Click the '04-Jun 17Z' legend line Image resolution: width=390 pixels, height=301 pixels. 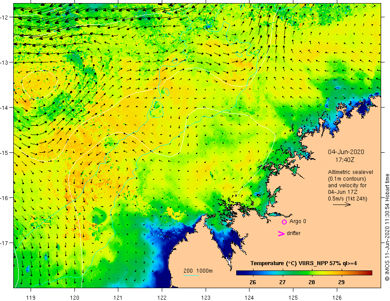pyautogui.click(x=343, y=192)
